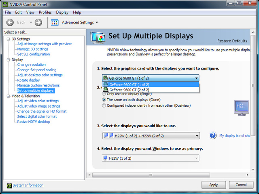
Task: Open Adjust desktop color settings task
Action: click(x=40, y=75)
